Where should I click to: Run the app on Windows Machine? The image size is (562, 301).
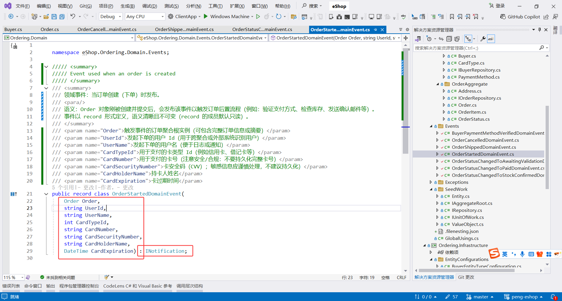click(227, 16)
